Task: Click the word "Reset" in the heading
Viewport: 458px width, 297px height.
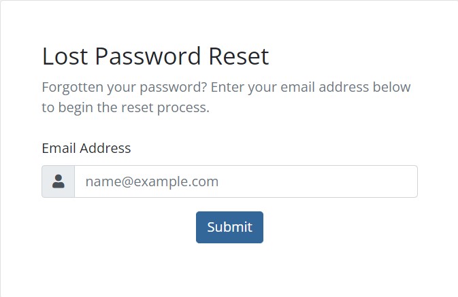Action: (x=239, y=56)
